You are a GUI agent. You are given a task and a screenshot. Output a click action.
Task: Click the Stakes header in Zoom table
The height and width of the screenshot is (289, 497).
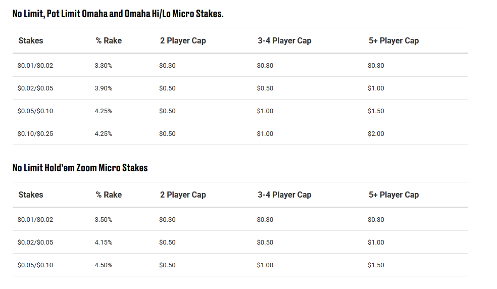pos(31,195)
